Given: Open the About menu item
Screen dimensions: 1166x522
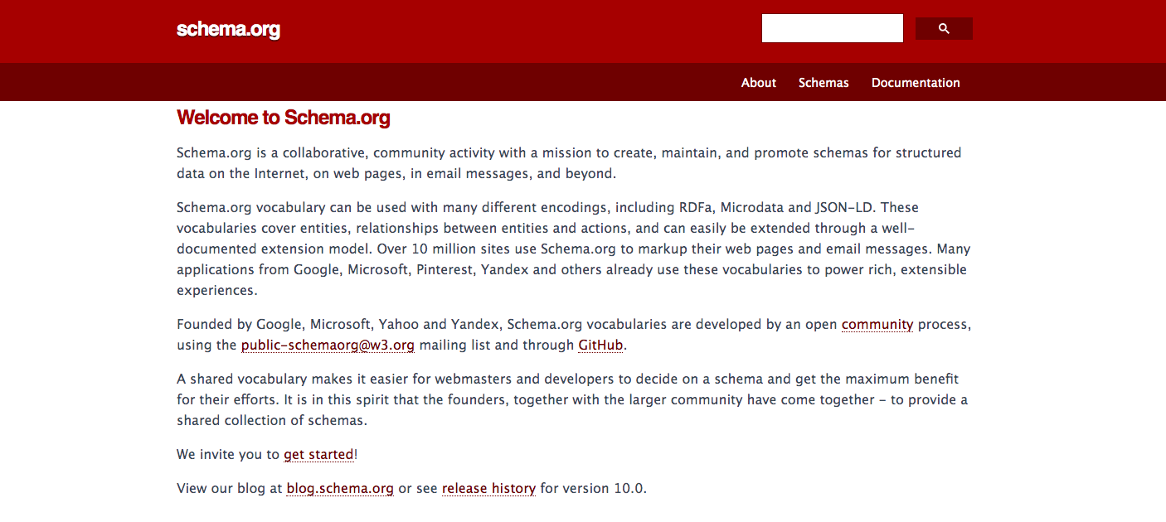Looking at the screenshot, I should [758, 83].
